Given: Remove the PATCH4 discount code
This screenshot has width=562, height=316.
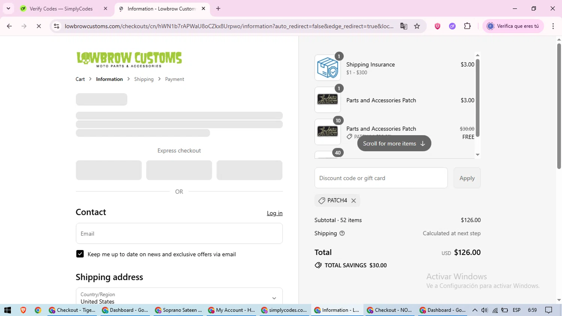Looking at the screenshot, I should (353, 201).
